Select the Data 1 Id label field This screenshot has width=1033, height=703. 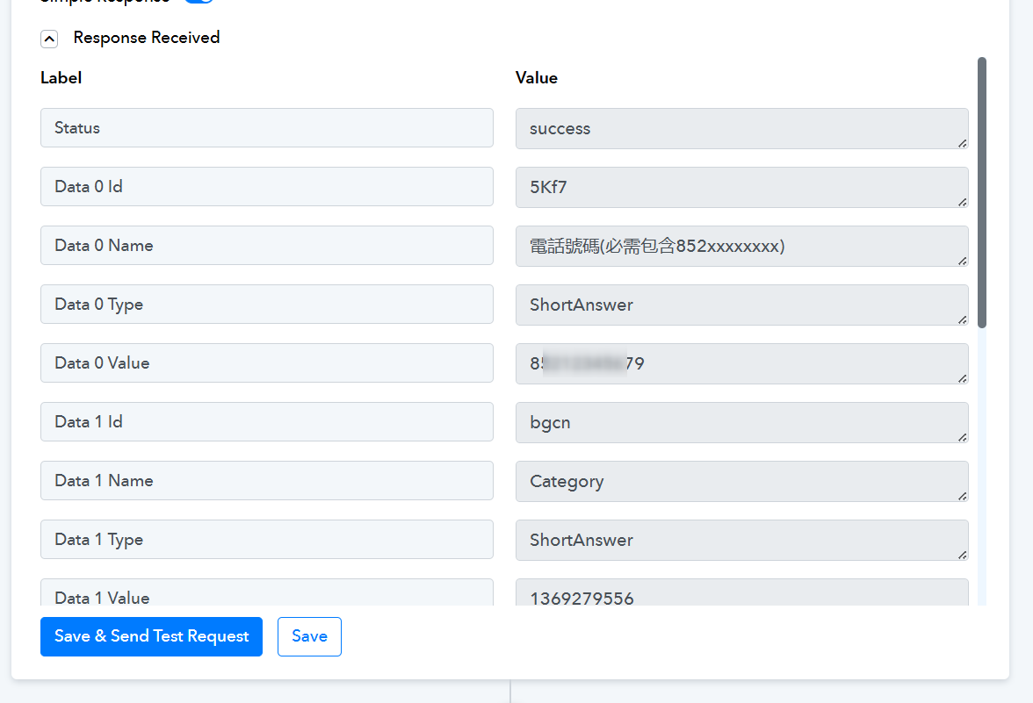pyautogui.click(x=266, y=422)
